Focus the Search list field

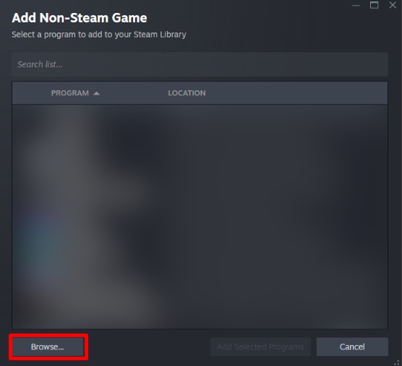click(200, 64)
